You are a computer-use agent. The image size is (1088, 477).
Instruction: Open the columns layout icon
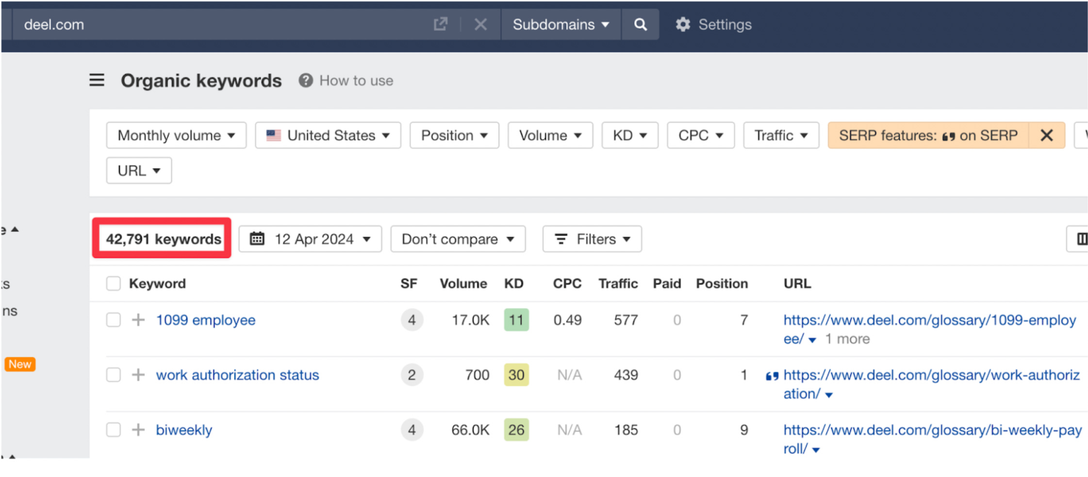point(1081,239)
